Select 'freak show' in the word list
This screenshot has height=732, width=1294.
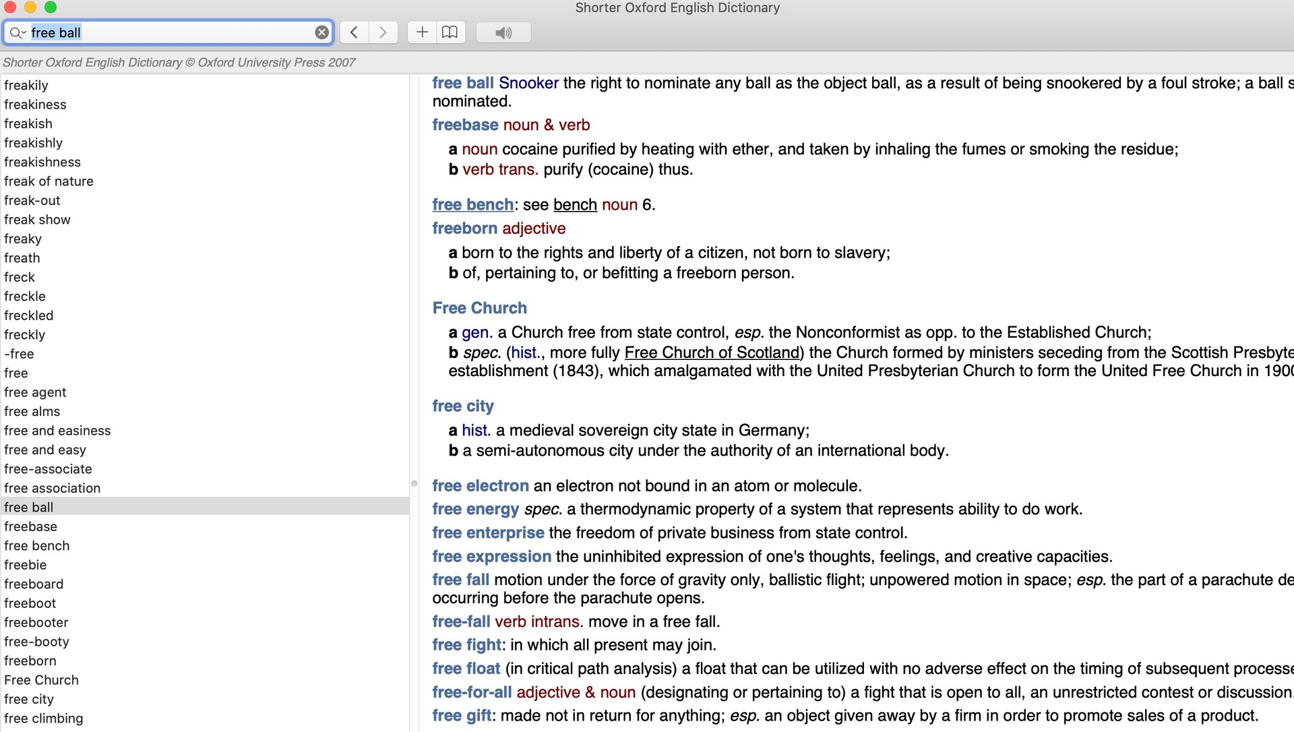click(205, 220)
